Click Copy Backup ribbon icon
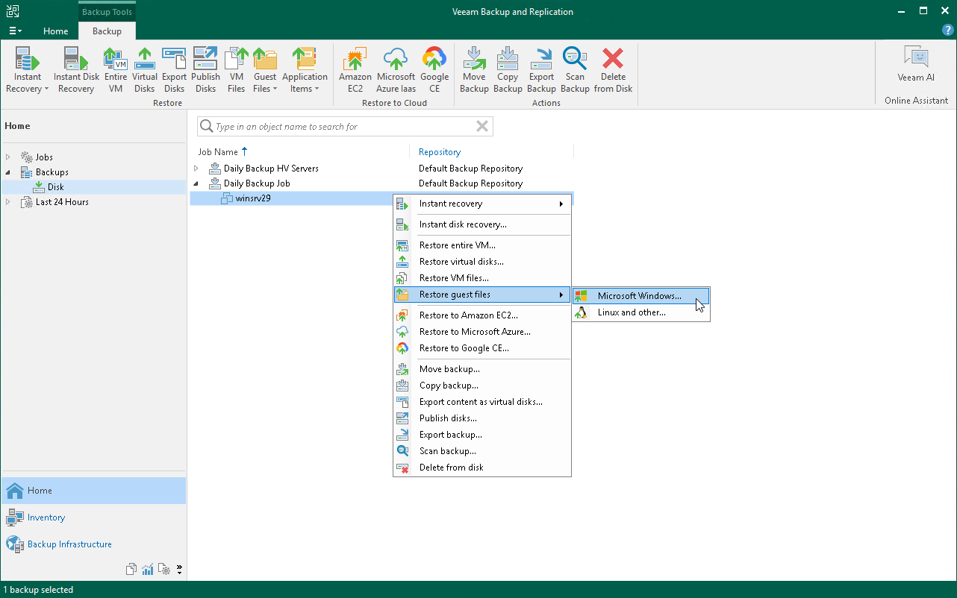This screenshot has height=598, width=957. 508,70
